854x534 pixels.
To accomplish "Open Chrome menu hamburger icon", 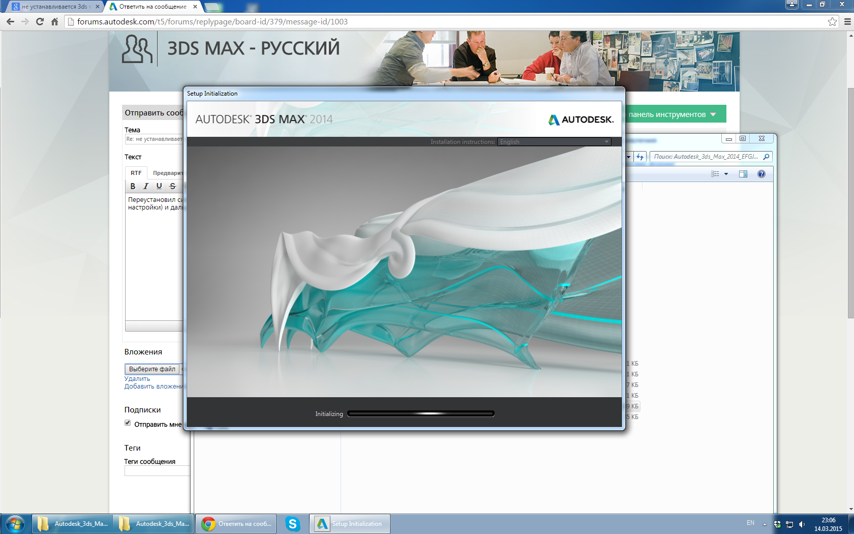I will (847, 21).
